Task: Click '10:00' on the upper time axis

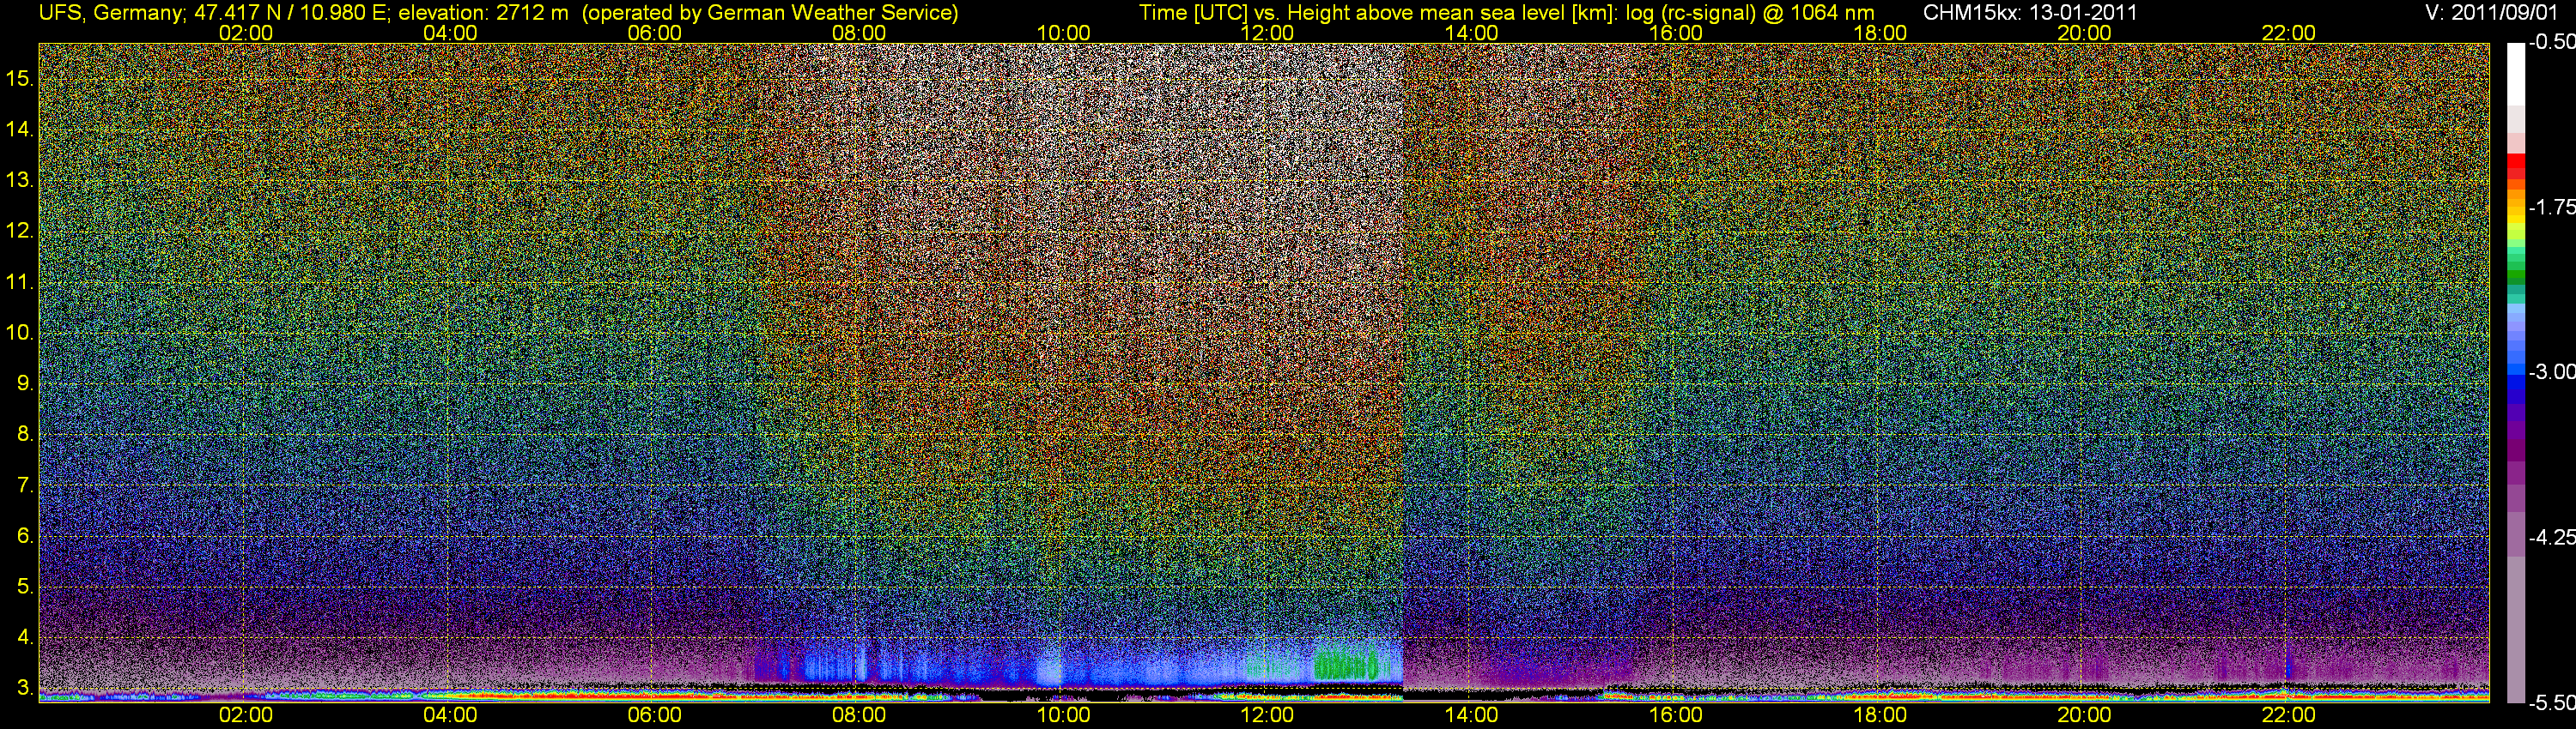Action: click(x=1063, y=33)
